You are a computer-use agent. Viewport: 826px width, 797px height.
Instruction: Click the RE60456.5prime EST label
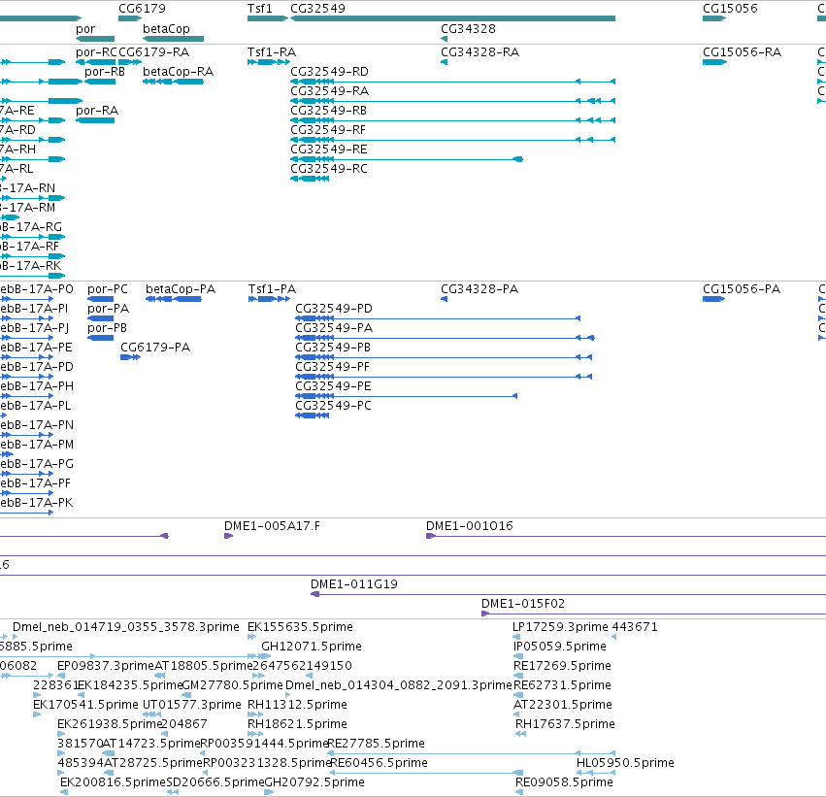point(379,764)
